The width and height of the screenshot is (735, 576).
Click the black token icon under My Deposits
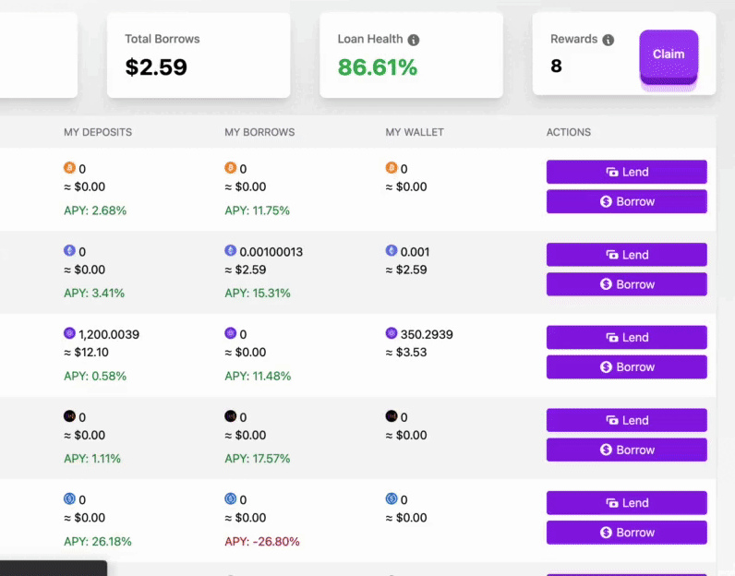click(x=69, y=416)
